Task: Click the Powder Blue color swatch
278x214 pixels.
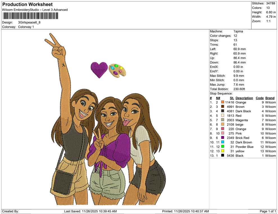Action: tap(222, 147)
